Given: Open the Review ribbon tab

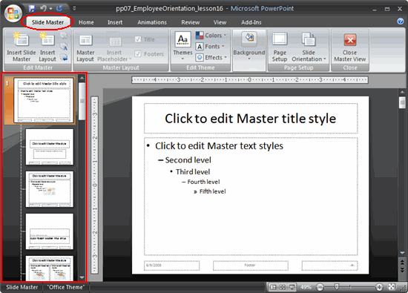Looking at the screenshot, I should coord(191,22).
